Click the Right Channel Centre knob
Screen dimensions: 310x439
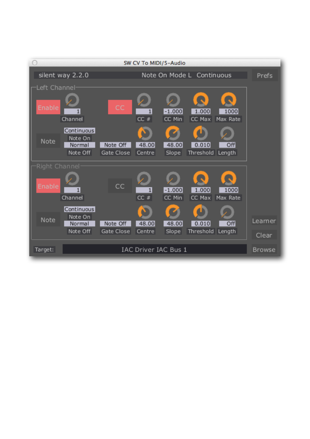[x=145, y=212]
